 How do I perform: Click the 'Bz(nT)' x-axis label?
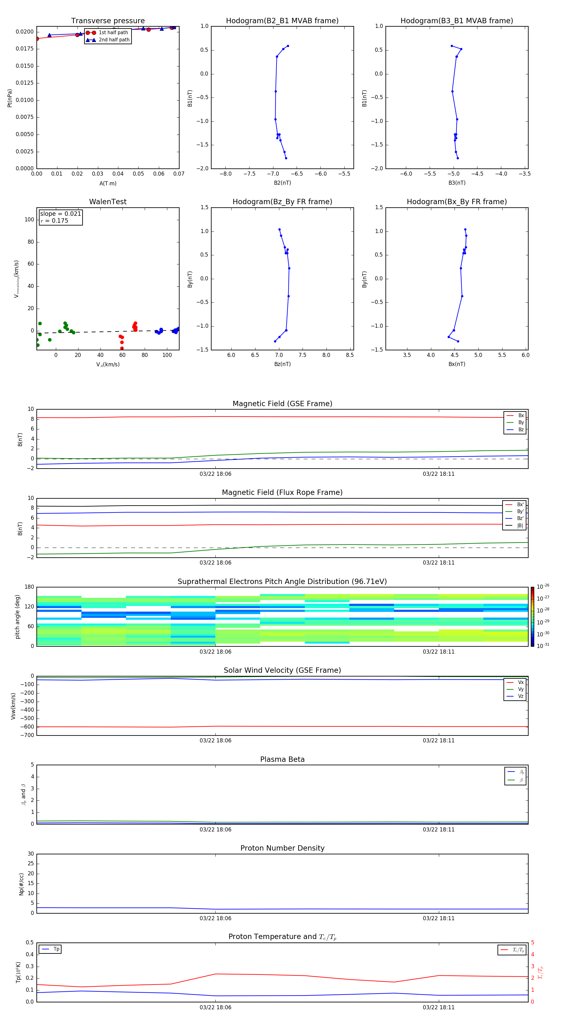[282, 364]
